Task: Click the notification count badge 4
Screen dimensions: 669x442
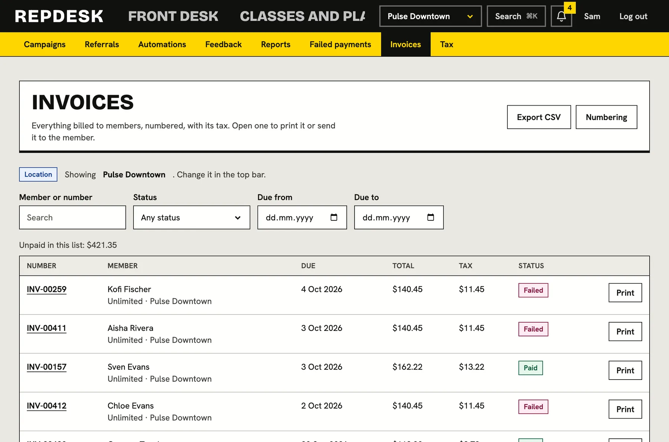Action: [x=569, y=8]
